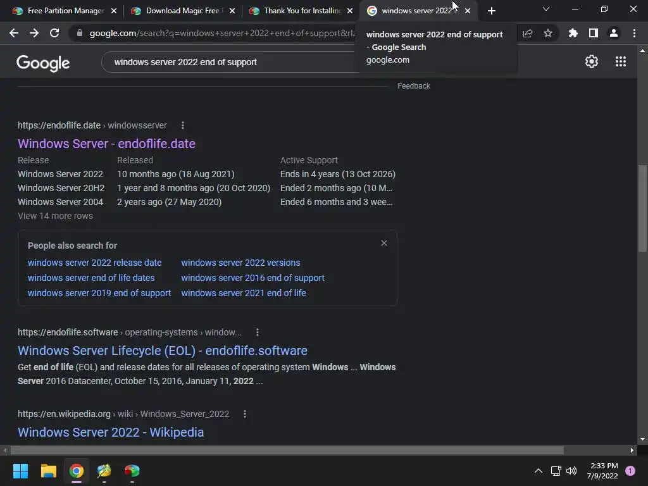Click the address bar URL
The width and height of the screenshot is (648, 486).
point(221,33)
